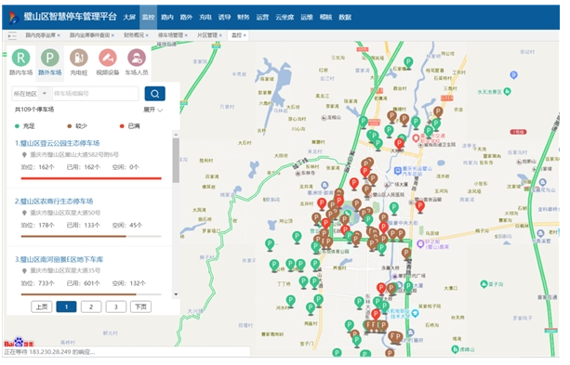The width and height of the screenshot is (570, 365).
Task: Open 大屏 in top navigation
Action: (x=129, y=17)
